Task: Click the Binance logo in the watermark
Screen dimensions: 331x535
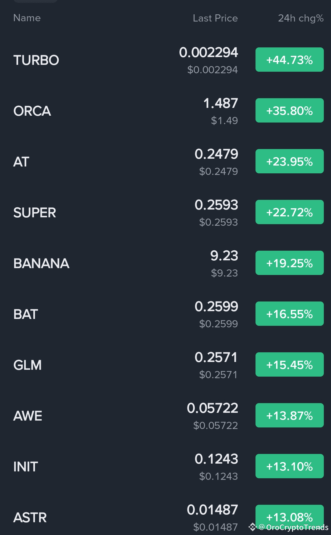Action: (x=252, y=527)
